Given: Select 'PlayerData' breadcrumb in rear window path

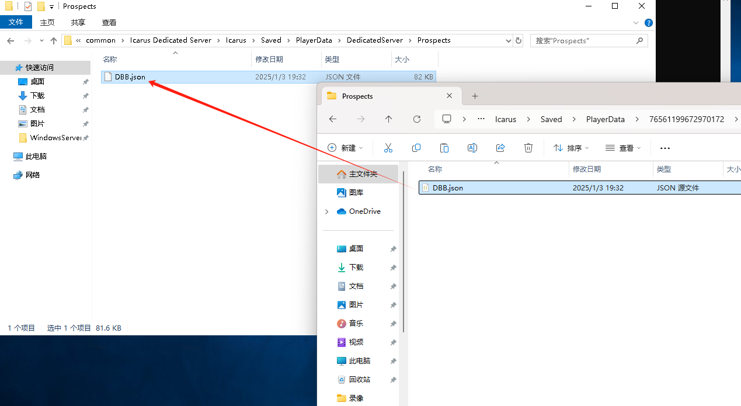Looking at the screenshot, I should [314, 40].
